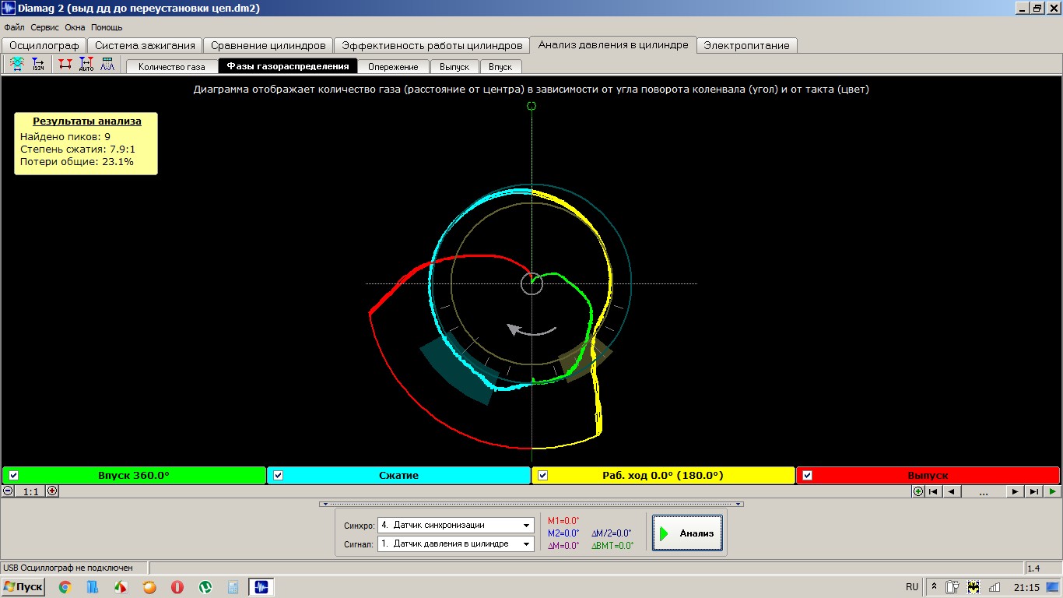Toggle the Раб. ход stroke checkbox

542,475
